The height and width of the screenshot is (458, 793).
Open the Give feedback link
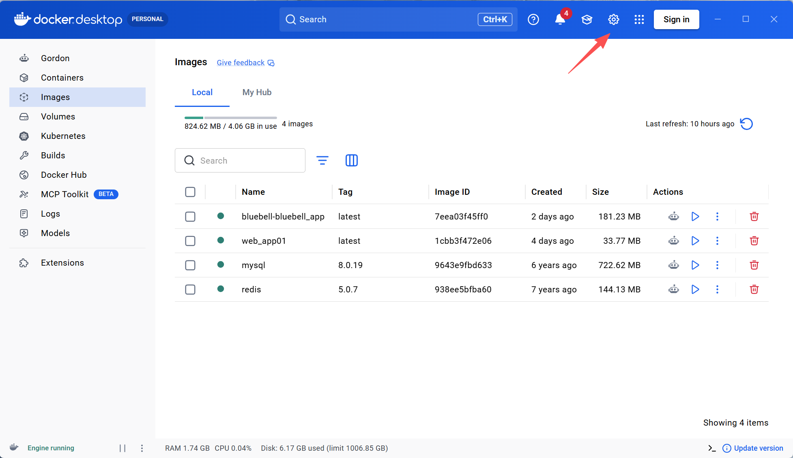click(245, 63)
